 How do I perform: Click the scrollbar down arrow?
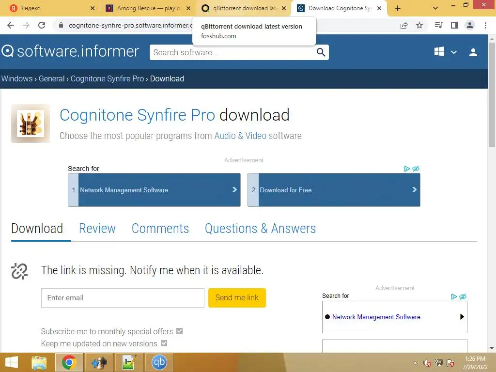[x=492, y=348]
